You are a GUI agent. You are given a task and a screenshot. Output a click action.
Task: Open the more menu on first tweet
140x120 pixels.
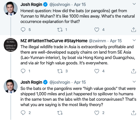(x=134, y=4)
